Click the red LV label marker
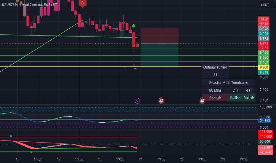 [x=82, y=3]
